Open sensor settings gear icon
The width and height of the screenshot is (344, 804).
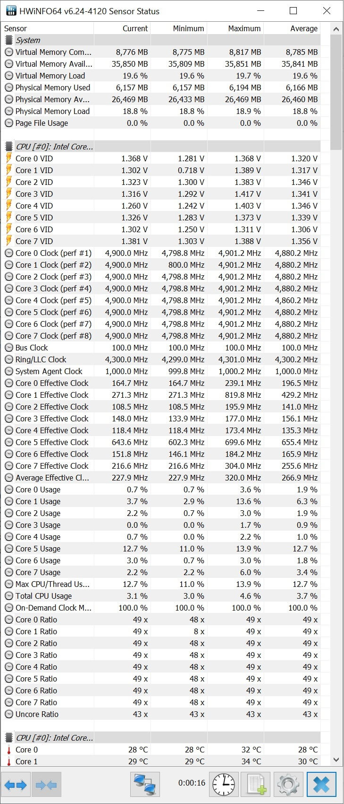[x=289, y=785]
